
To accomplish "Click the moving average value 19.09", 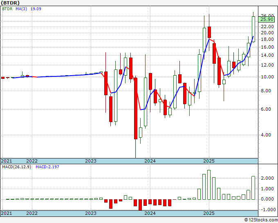I will (36, 9).
